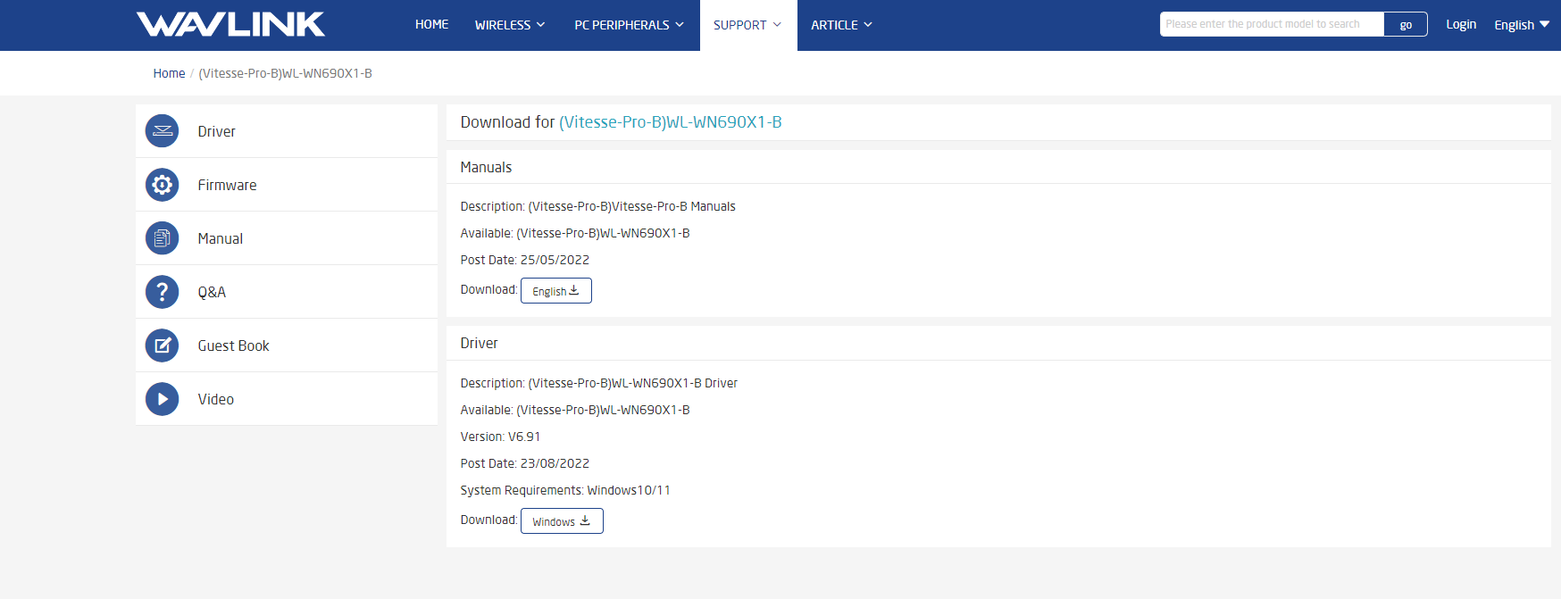Click the Manual document icon

click(162, 238)
